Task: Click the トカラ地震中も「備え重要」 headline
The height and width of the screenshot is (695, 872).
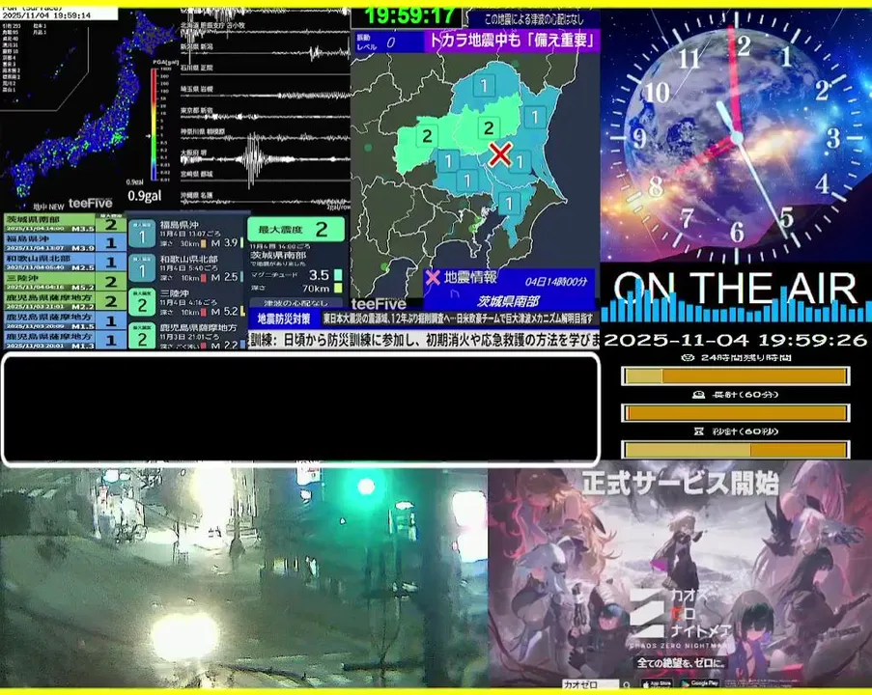Action: (x=510, y=41)
